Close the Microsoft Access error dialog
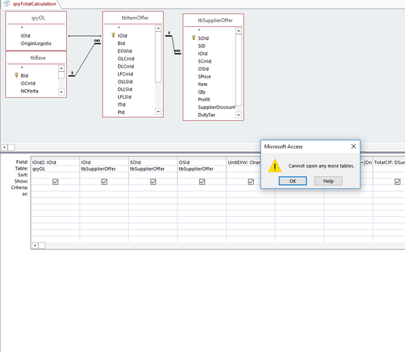Image resolution: width=405 pixels, height=352 pixels. point(353,146)
